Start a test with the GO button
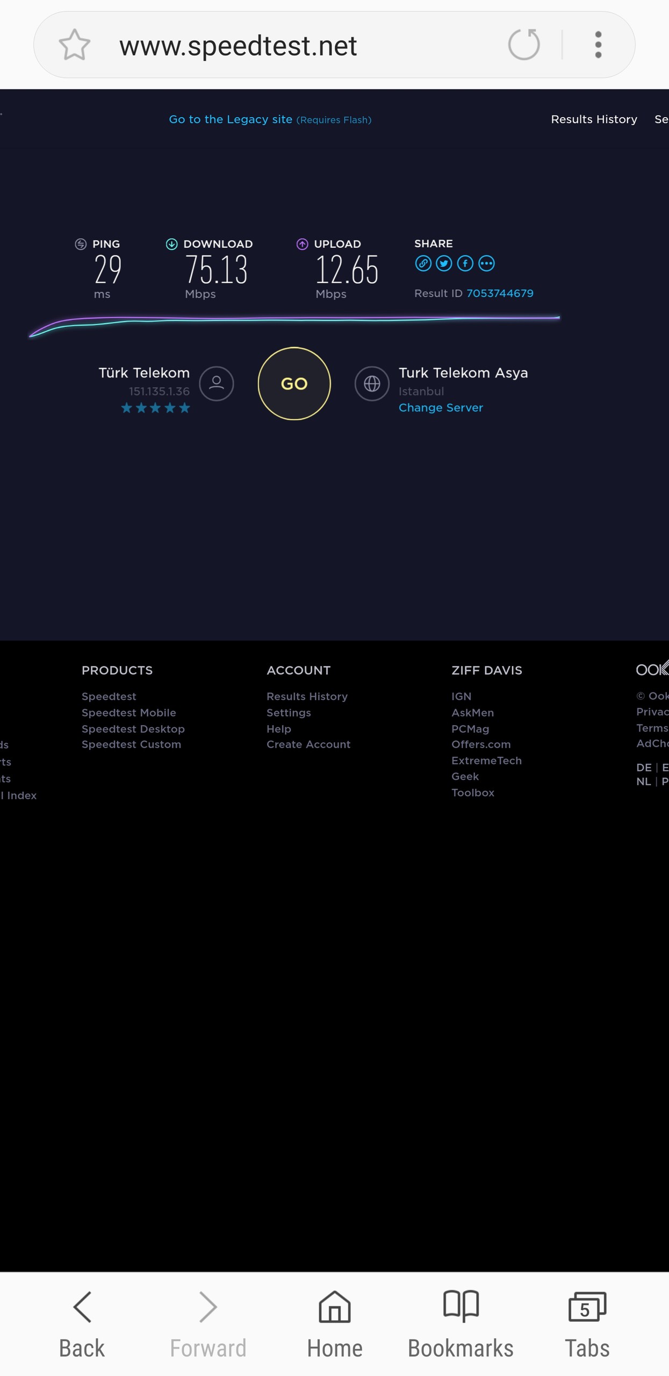669x1376 pixels. pos(294,383)
